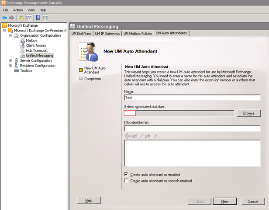
Task: Expand the Recipient Configuration node
Action: [10, 66]
